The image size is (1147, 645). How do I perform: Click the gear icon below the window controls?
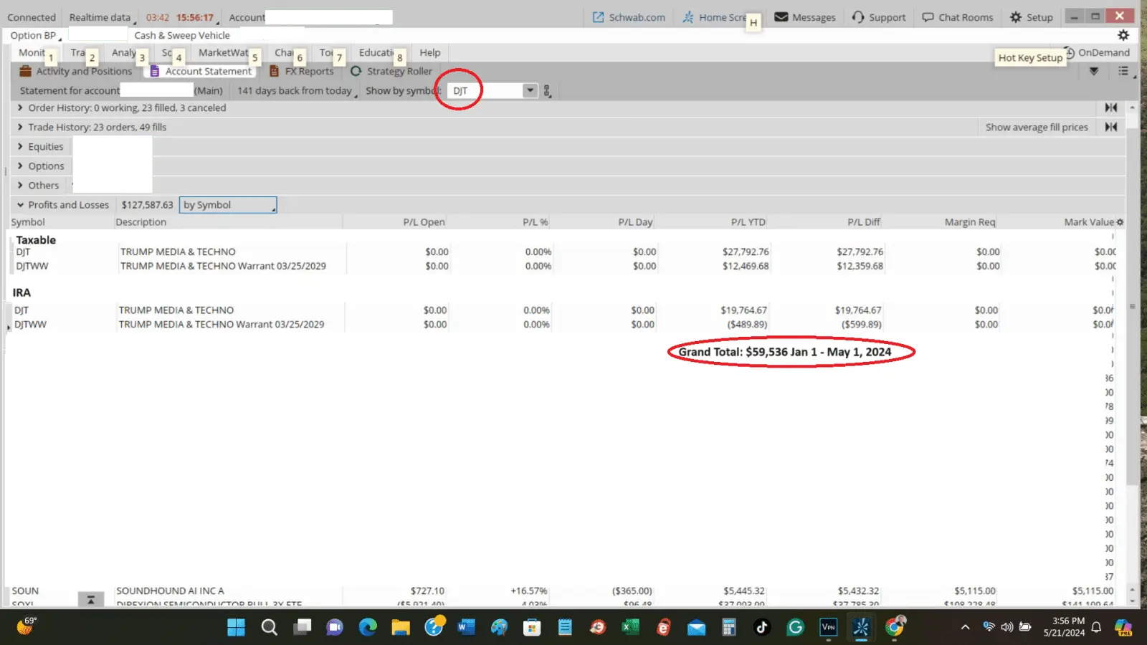[1123, 35]
